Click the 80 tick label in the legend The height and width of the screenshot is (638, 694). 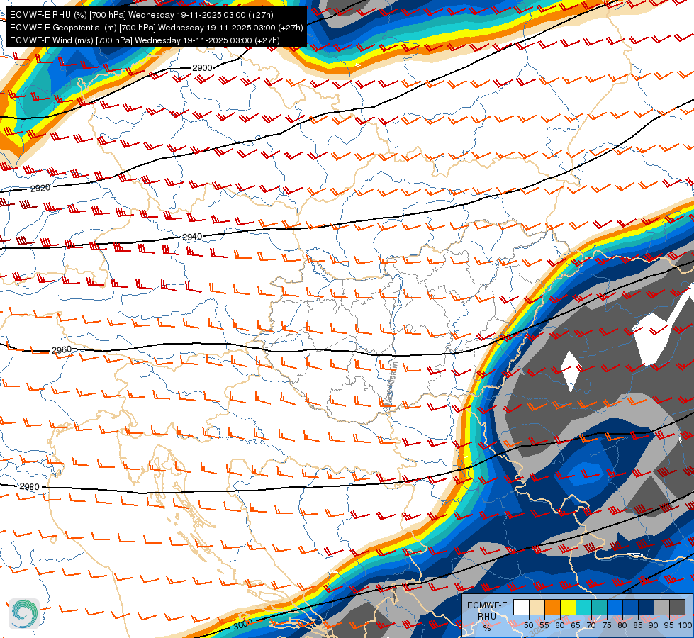tap(622, 625)
